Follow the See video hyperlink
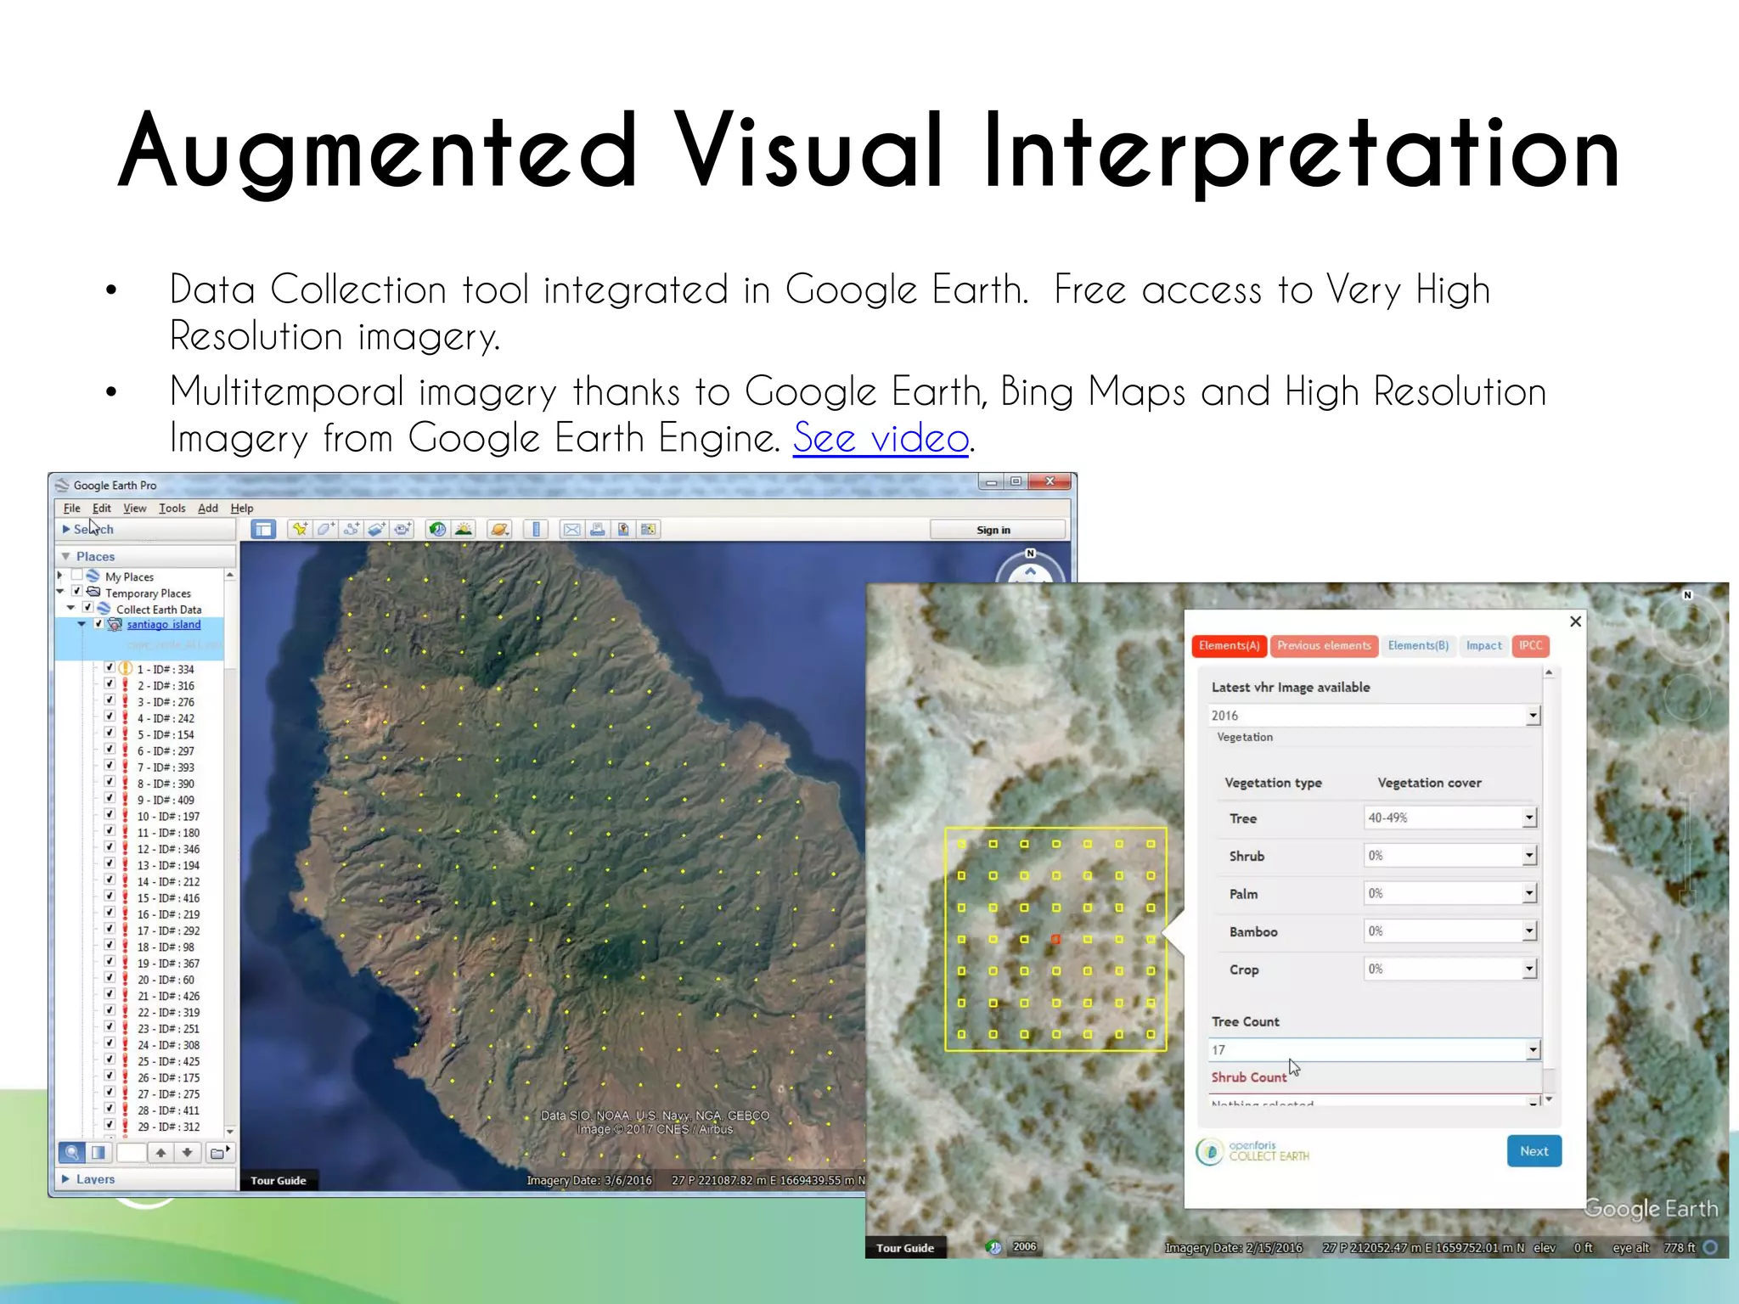Image resolution: width=1739 pixels, height=1304 pixels. coord(881,439)
